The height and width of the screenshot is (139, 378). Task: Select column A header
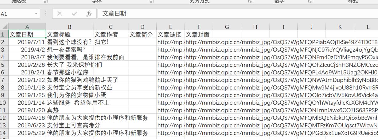pyautogui.click(x=27, y=27)
